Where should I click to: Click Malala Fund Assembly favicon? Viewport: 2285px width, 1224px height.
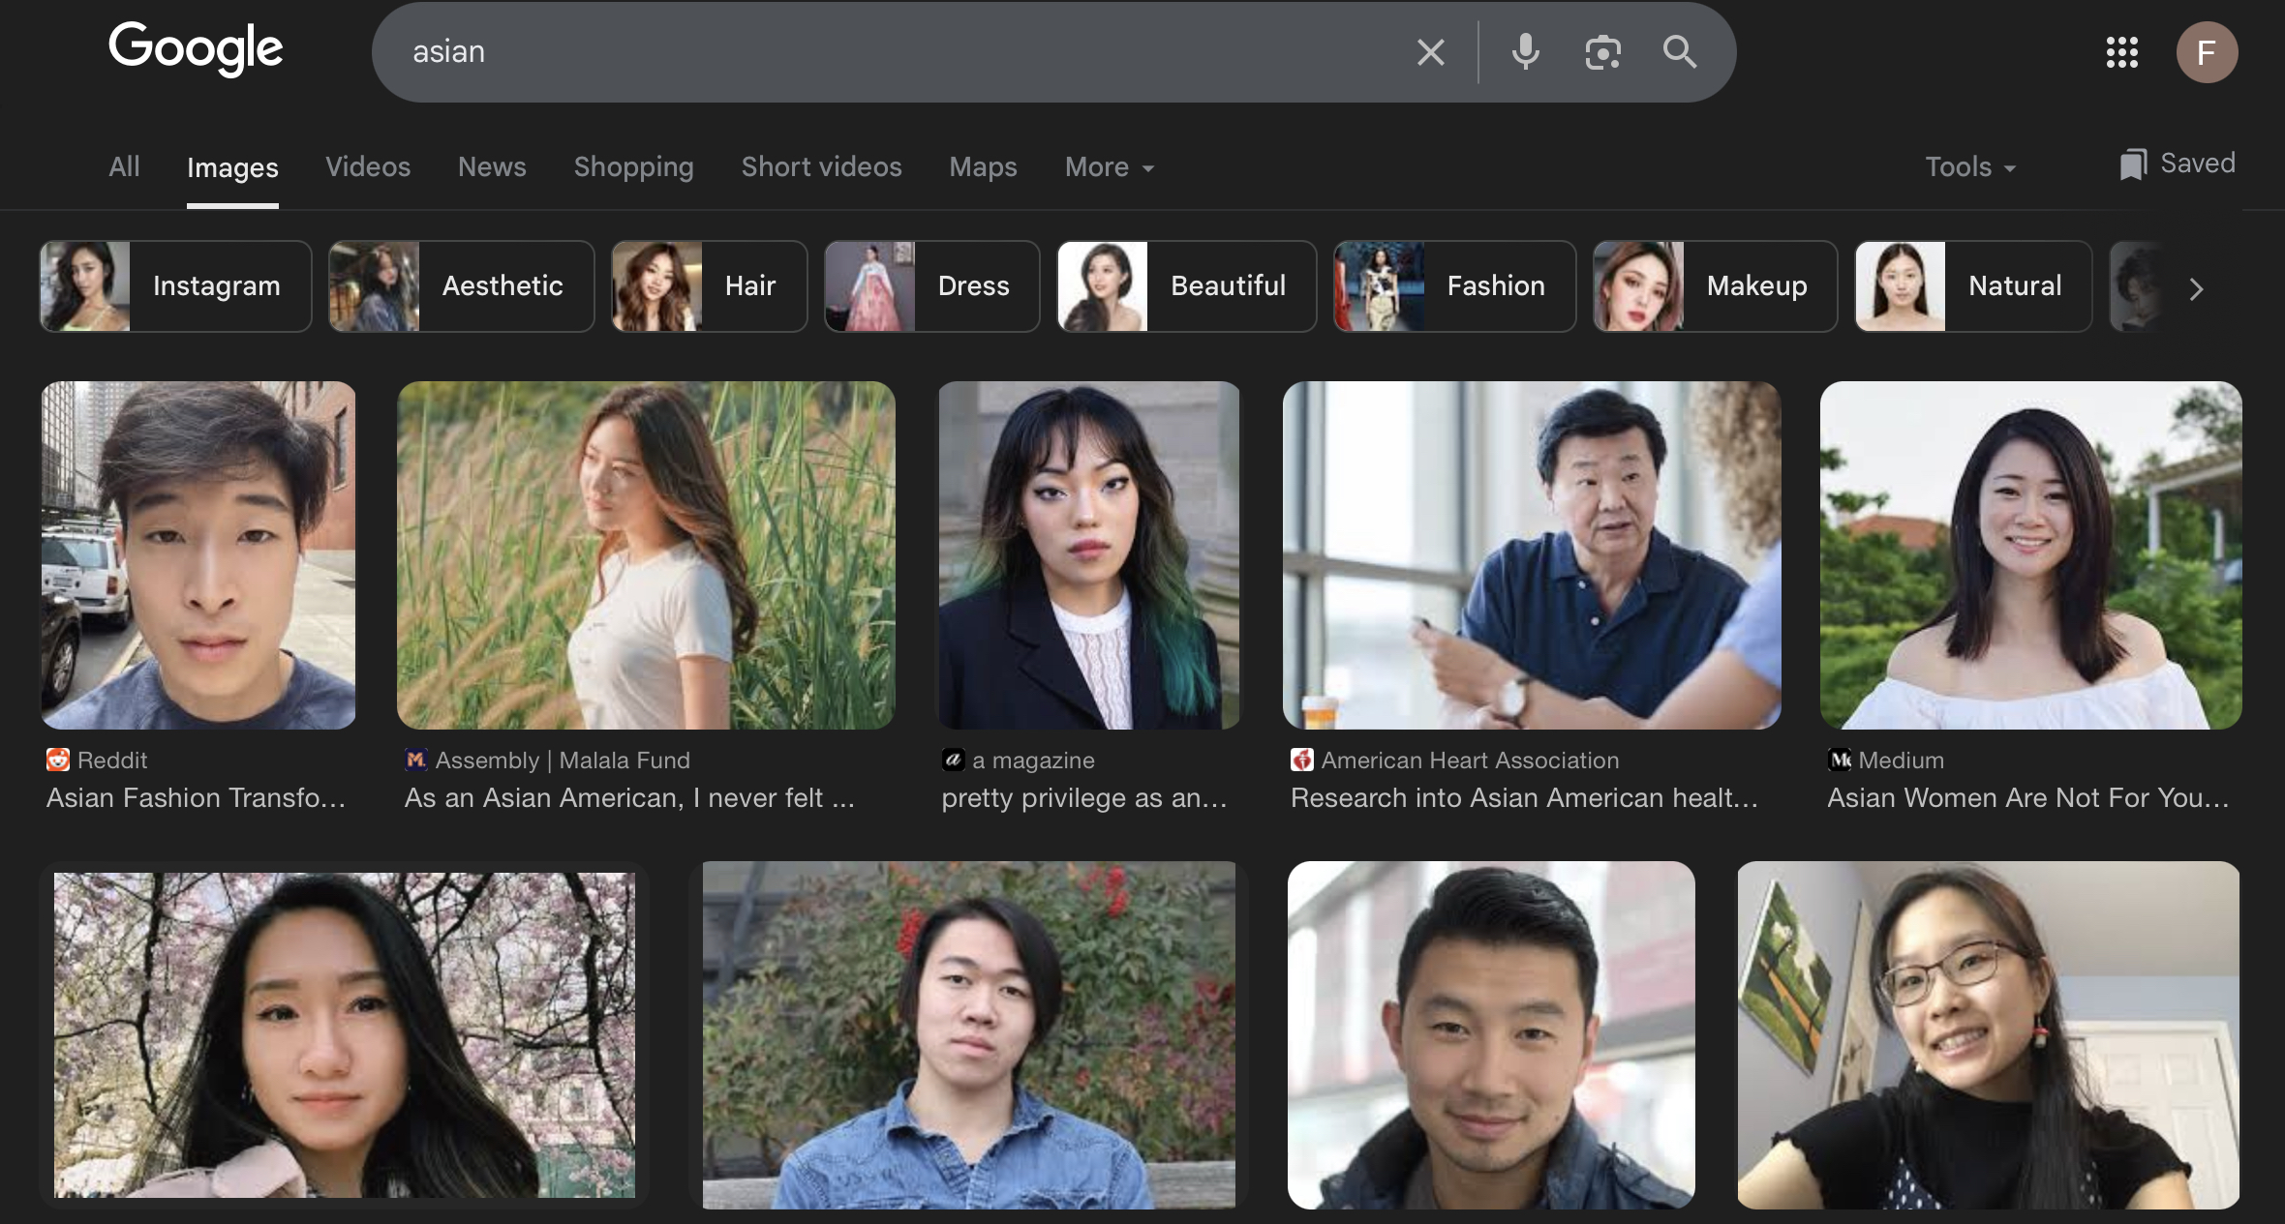pos(416,760)
